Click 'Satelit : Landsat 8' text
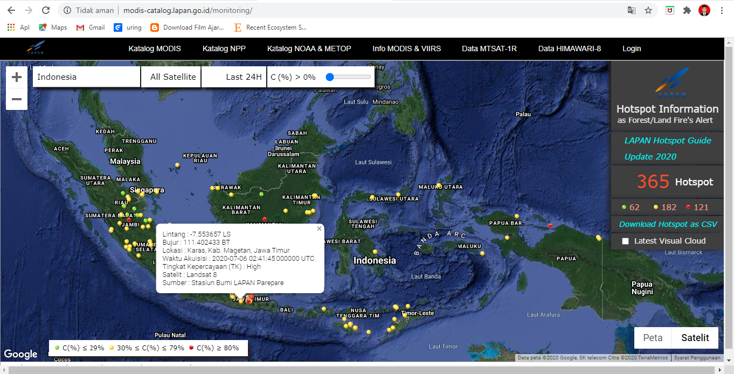 [x=190, y=275]
